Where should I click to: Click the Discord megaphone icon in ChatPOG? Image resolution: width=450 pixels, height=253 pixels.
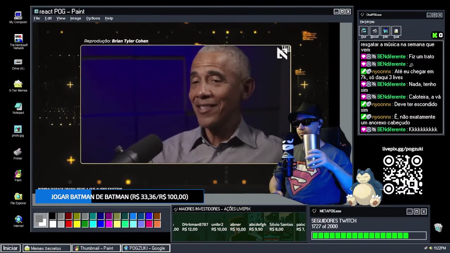click(x=374, y=32)
